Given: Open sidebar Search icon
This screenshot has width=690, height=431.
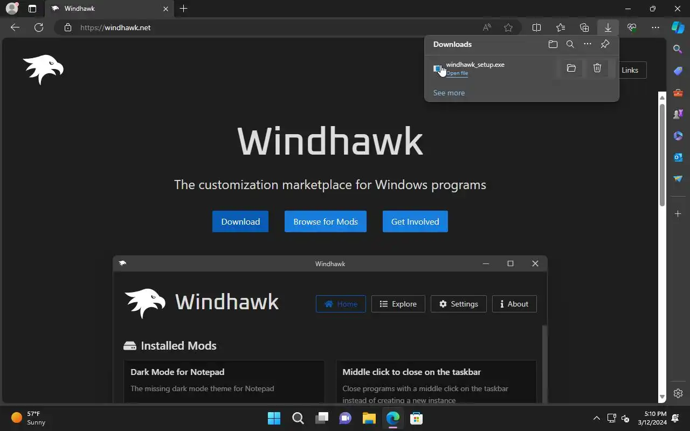Looking at the screenshot, I should point(678,49).
